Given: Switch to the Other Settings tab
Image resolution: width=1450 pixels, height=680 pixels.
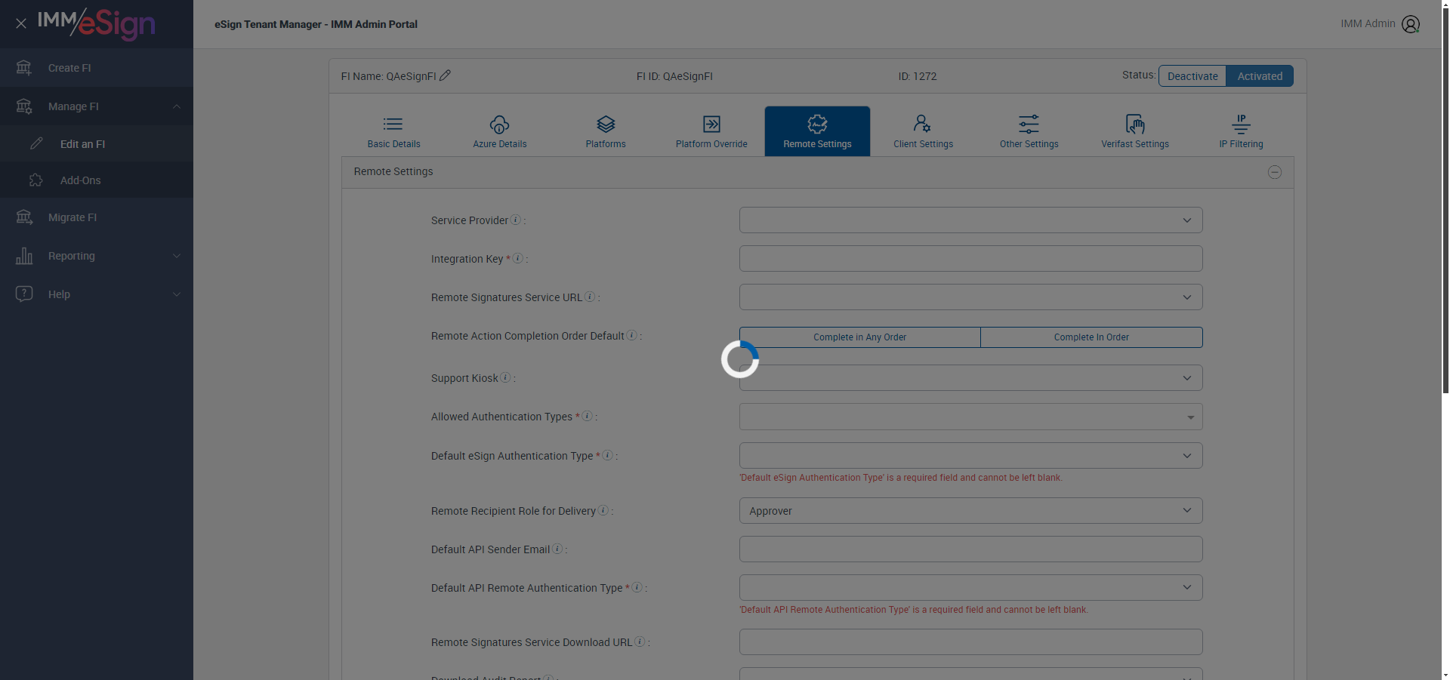Looking at the screenshot, I should [1029, 131].
